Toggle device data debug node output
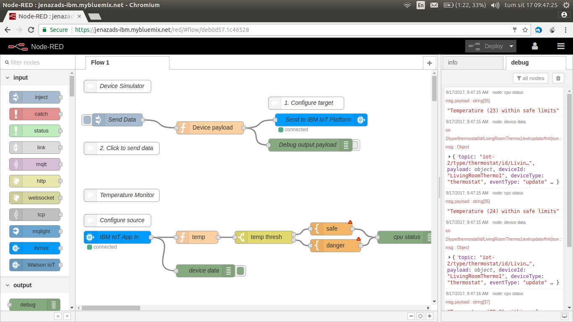Image resolution: width=573 pixels, height=322 pixels. 240,271
